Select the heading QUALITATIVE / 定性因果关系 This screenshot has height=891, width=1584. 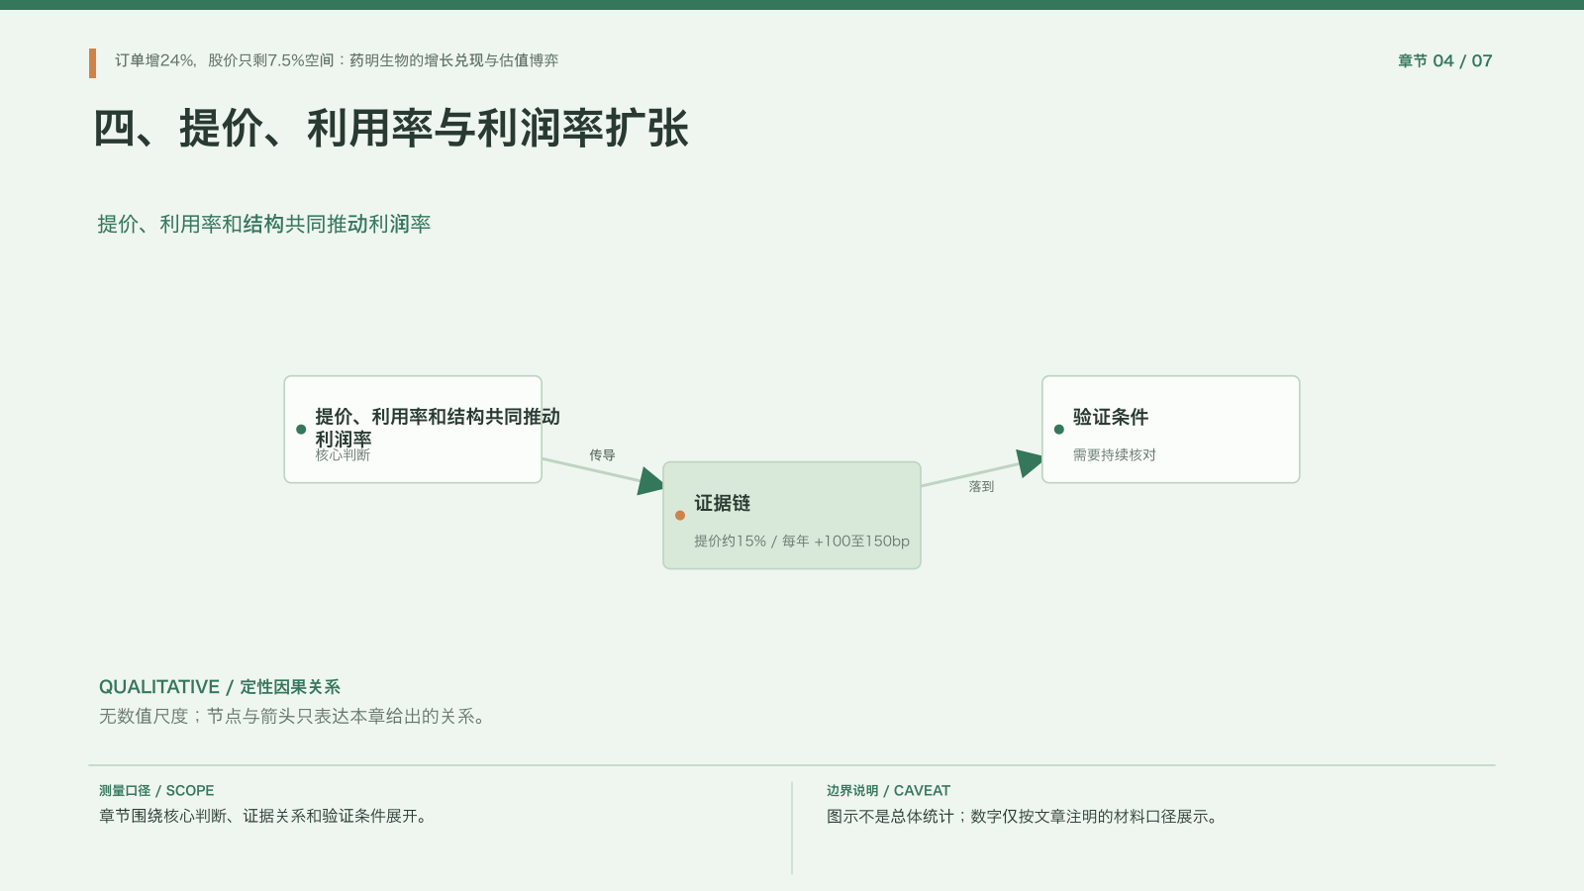pos(220,687)
